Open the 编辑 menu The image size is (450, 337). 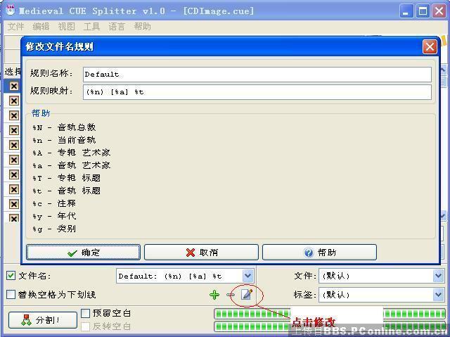click(x=41, y=27)
